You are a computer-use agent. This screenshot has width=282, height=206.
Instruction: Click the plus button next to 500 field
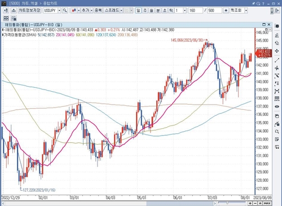pyautogui.click(x=226, y=11)
